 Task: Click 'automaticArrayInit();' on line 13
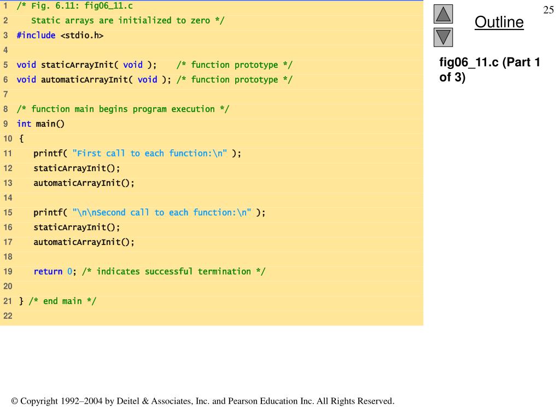point(84,183)
